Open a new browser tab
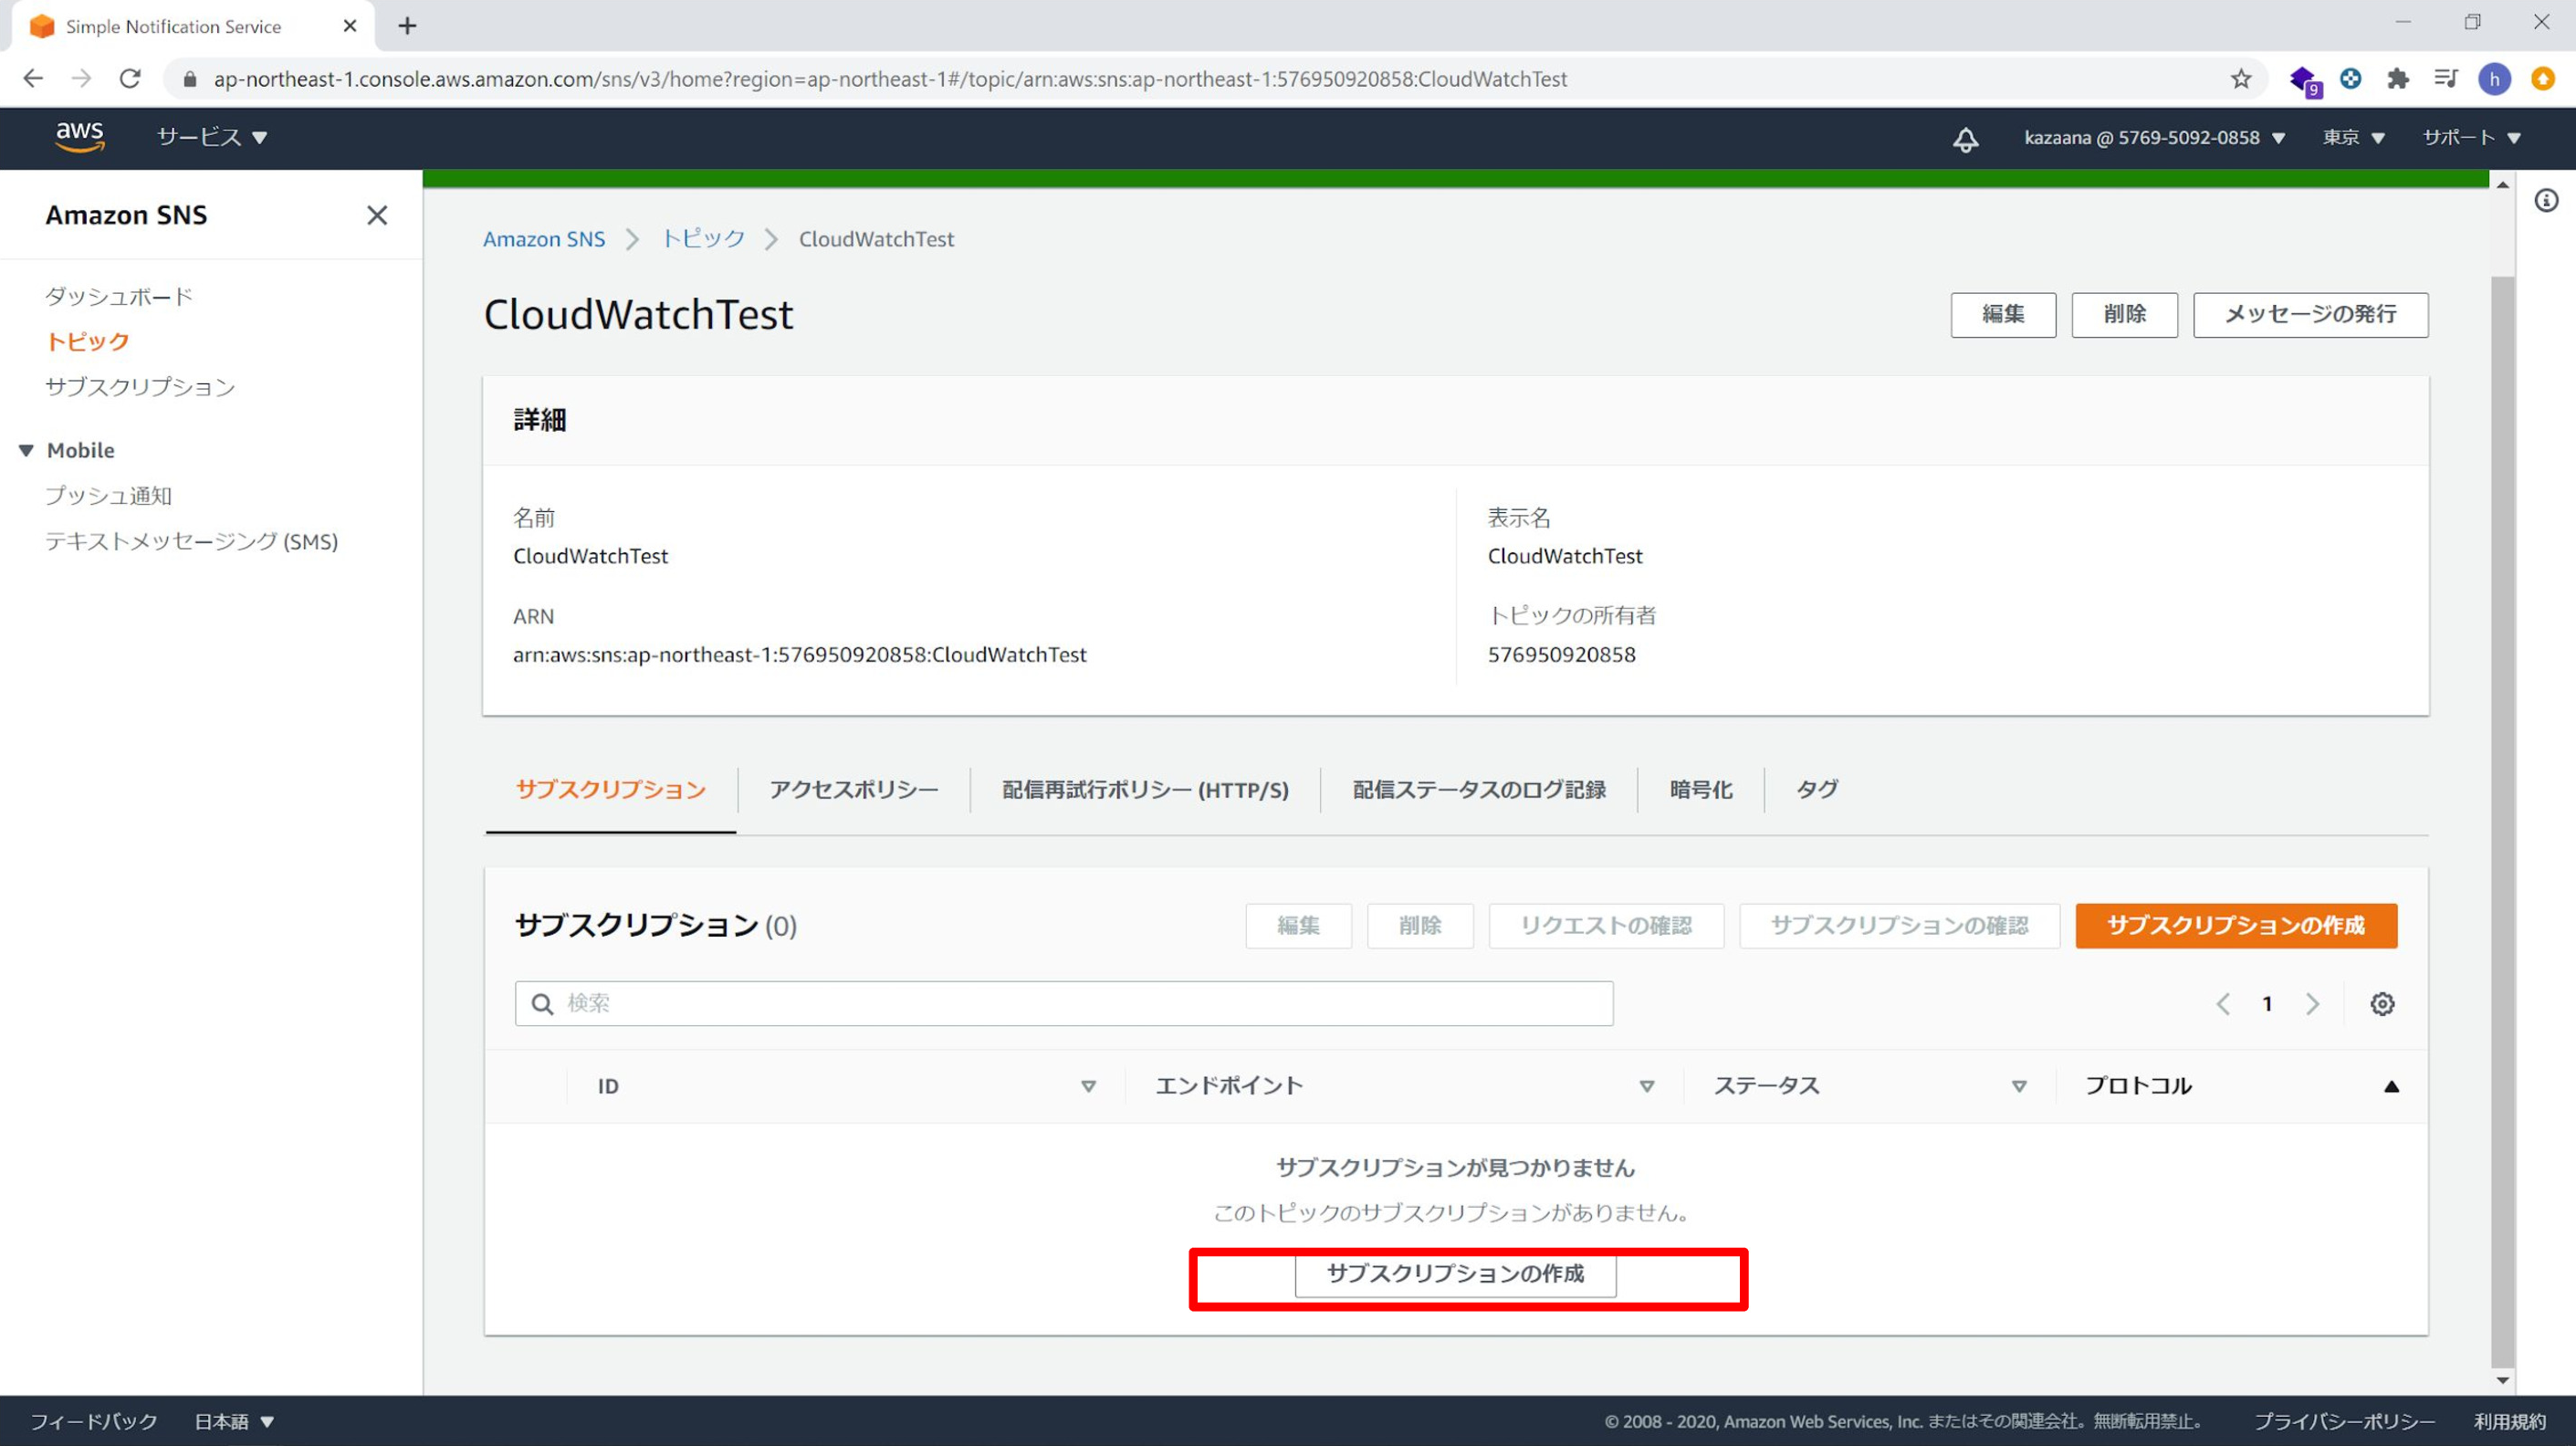The height and width of the screenshot is (1446, 2576). coord(407,26)
